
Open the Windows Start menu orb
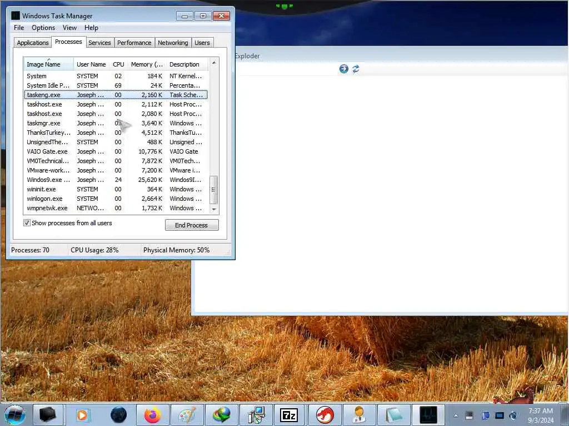[x=15, y=415]
